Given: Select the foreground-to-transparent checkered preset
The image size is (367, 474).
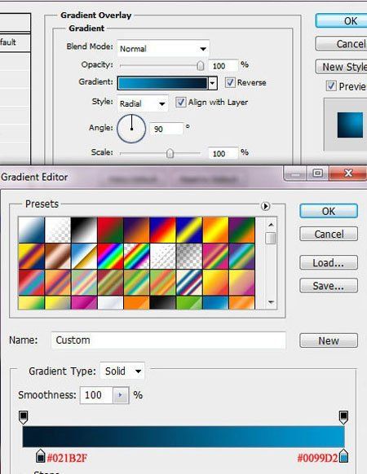Looking at the screenshot, I should (58, 230).
